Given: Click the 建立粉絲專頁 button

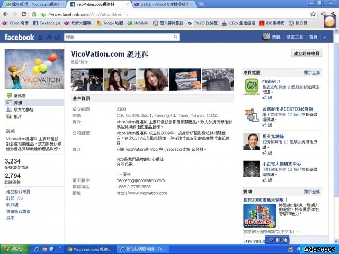Looking at the screenshot, I should 307,53.
